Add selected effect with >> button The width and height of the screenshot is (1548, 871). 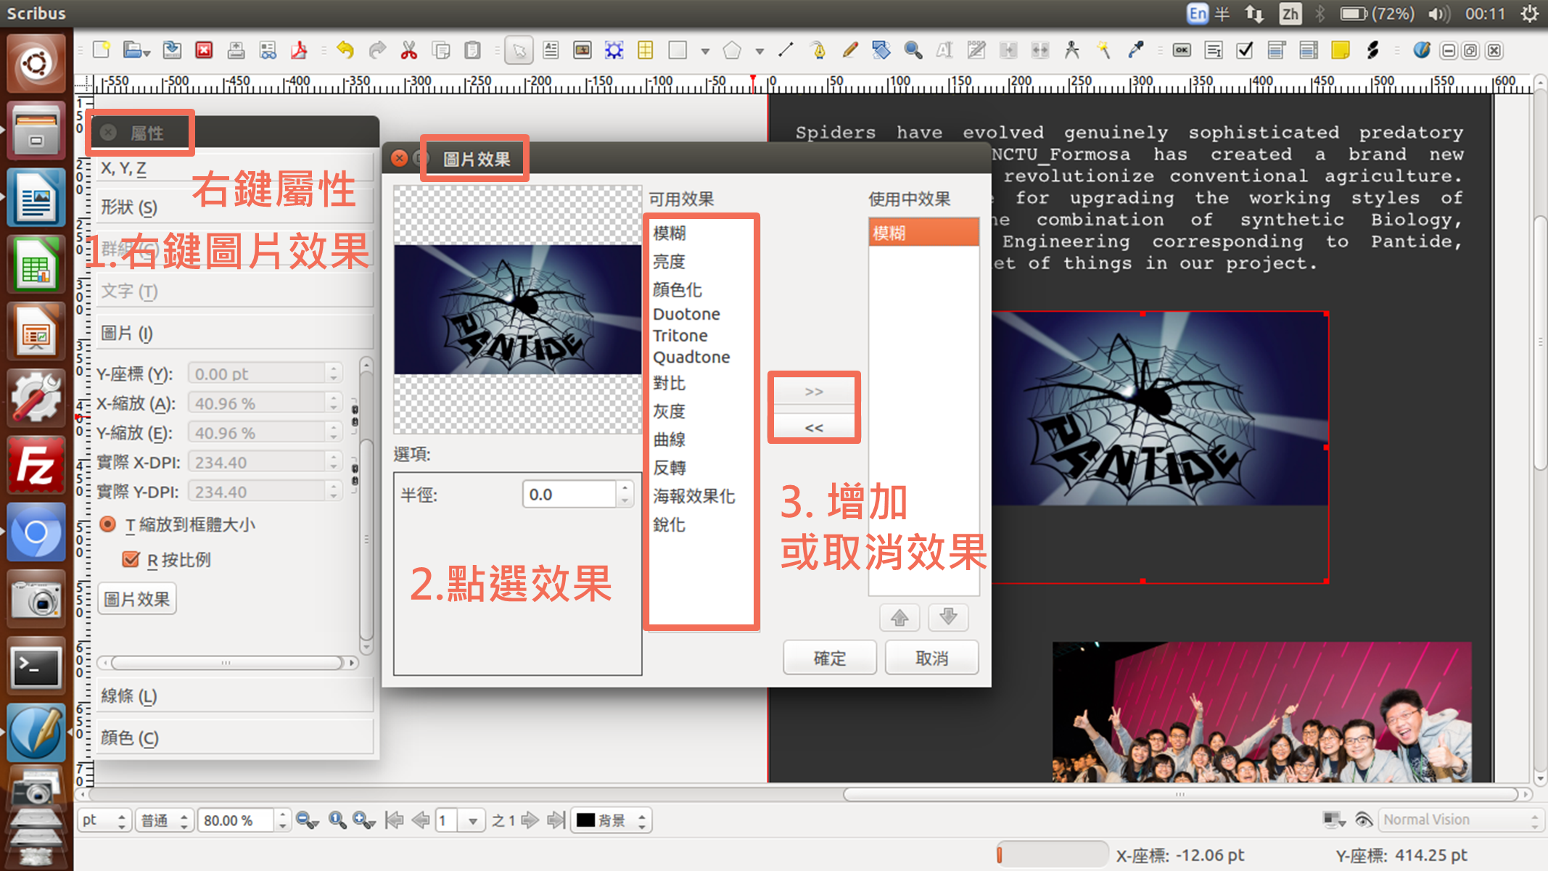[x=814, y=392]
